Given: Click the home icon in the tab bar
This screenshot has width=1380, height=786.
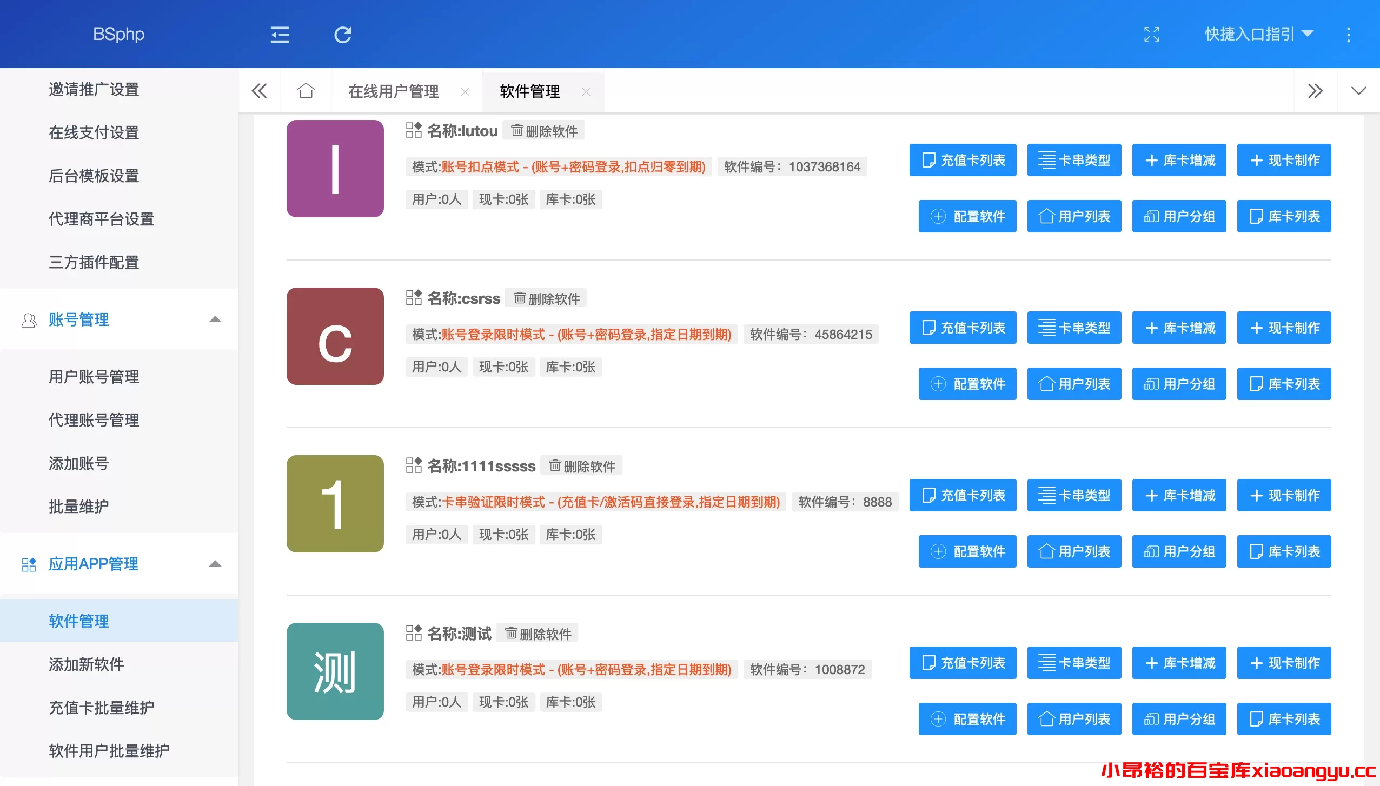Looking at the screenshot, I should click(x=306, y=91).
